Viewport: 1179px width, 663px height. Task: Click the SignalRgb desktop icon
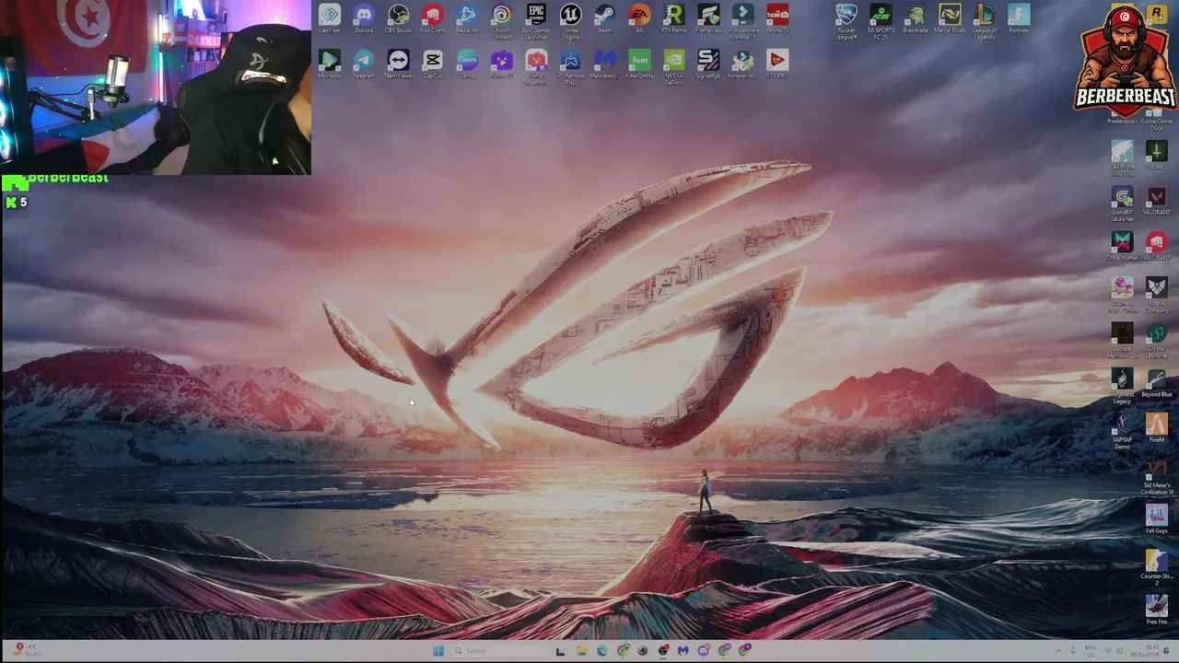click(708, 64)
